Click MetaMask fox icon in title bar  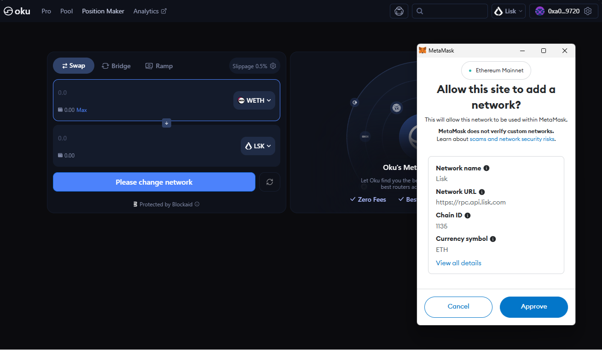coord(423,51)
